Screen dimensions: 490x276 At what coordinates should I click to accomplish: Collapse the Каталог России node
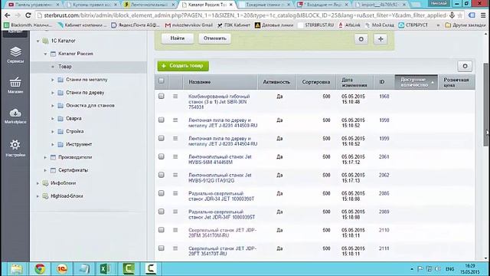tap(45, 54)
